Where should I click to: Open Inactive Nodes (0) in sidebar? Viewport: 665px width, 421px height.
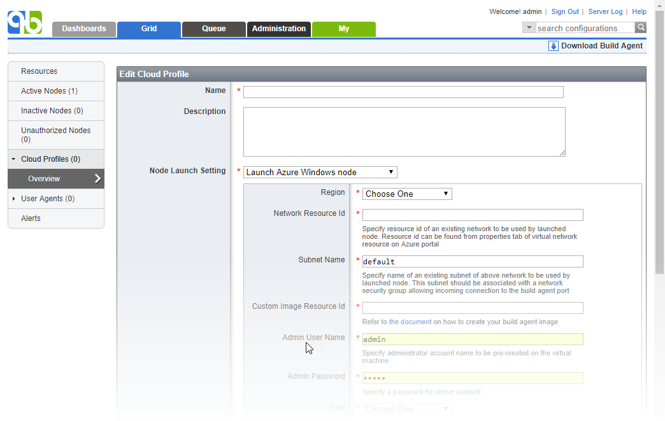tap(56, 111)
